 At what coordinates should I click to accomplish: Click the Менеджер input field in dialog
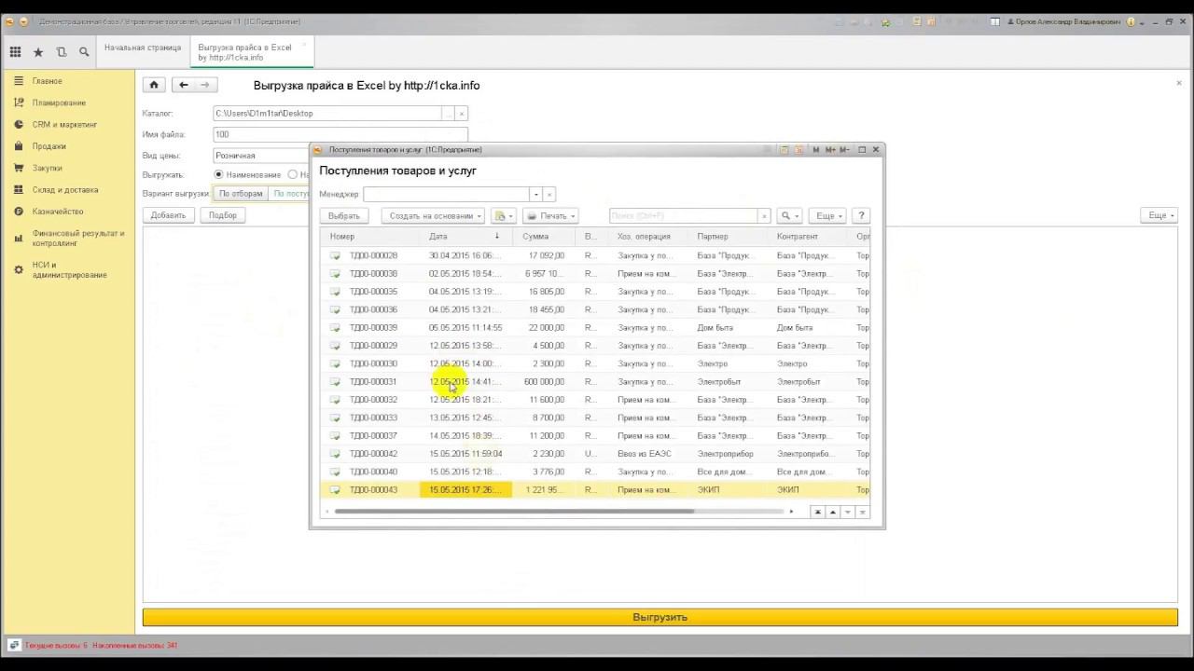(446, 194)
